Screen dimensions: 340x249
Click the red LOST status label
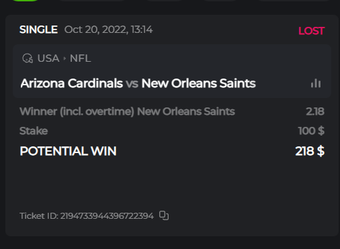pos(311,31)
